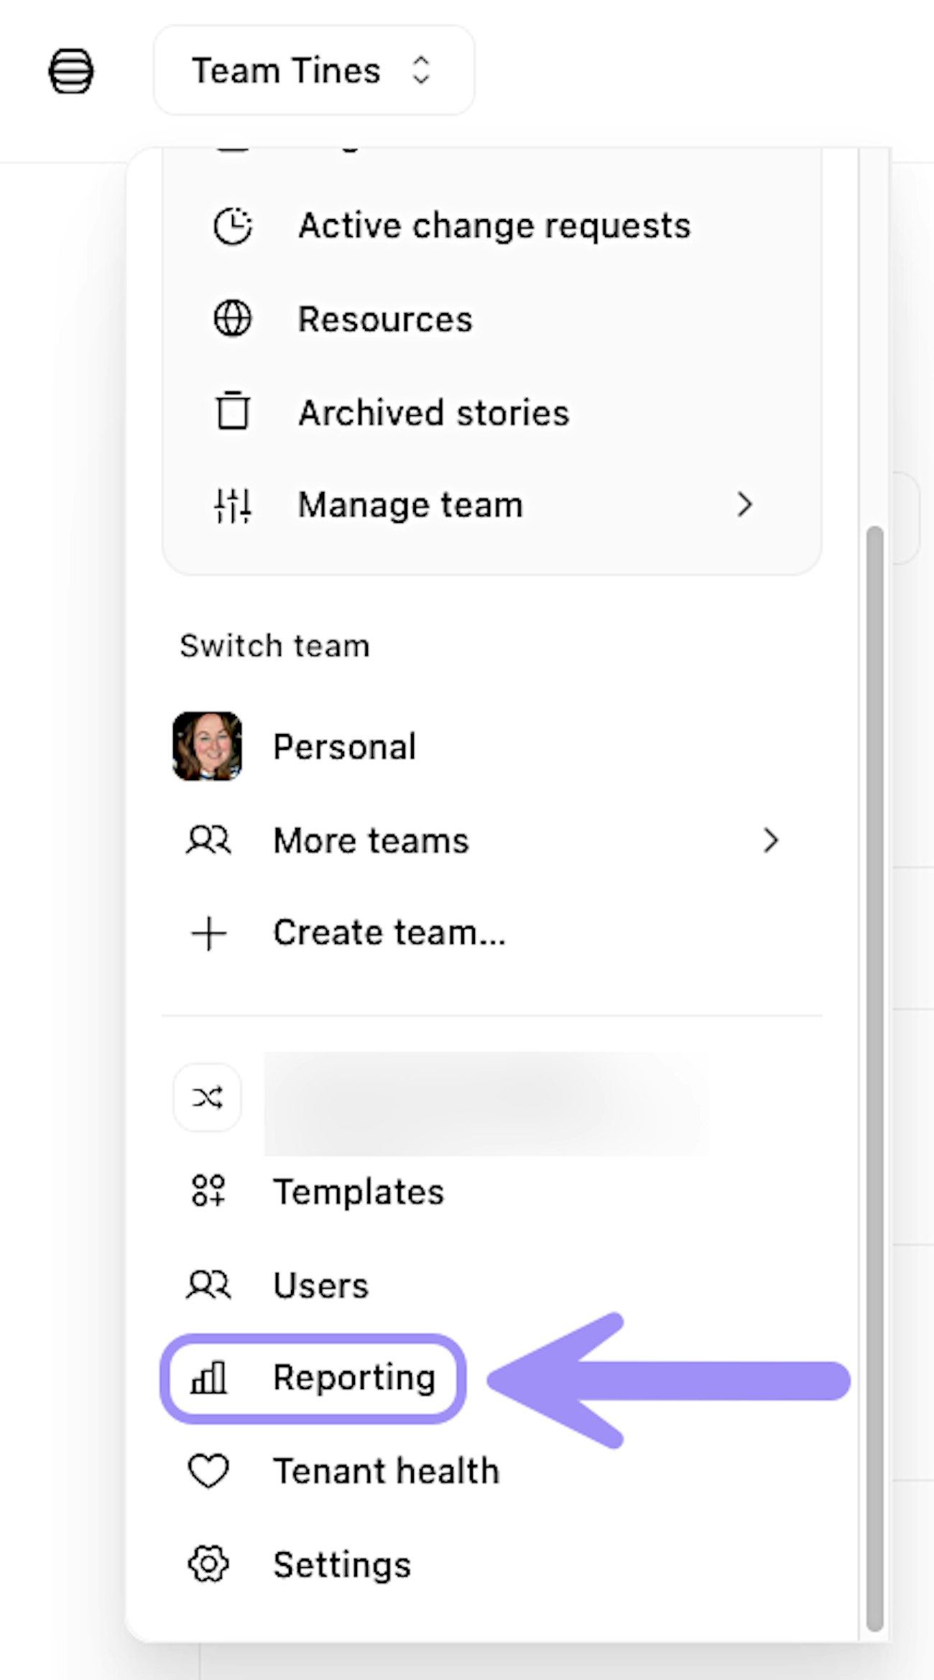The height and width of the screenshot is (1680, 934).
Task: Click the Active change requests clock icon
Action: [233, 226]
